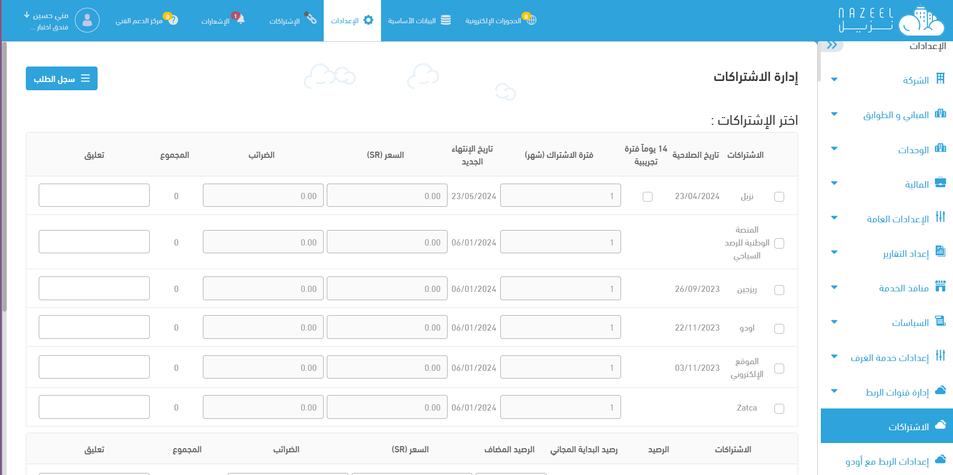Expand the المالية sidebar section
Image resolution: width=953 pixels, height=475 pixels.
(834, 184)
